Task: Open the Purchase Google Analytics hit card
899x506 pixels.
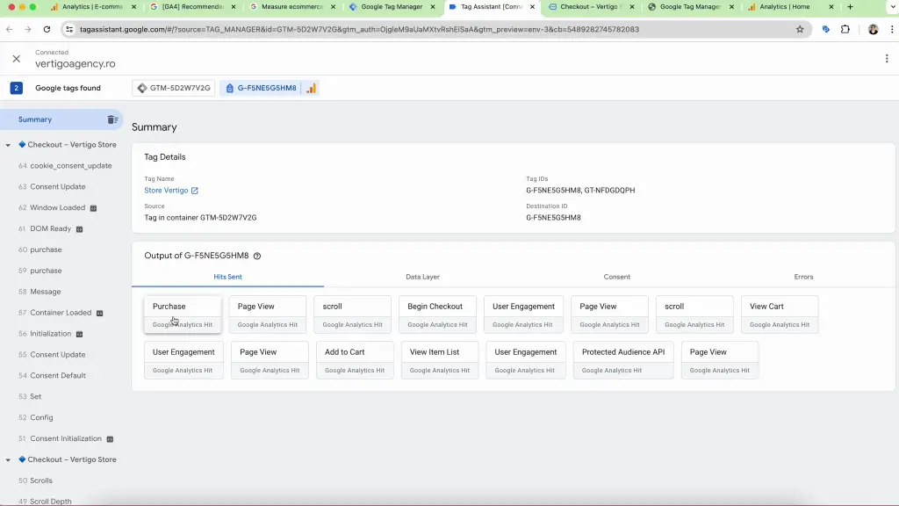Action: click(x=183, y=314)
